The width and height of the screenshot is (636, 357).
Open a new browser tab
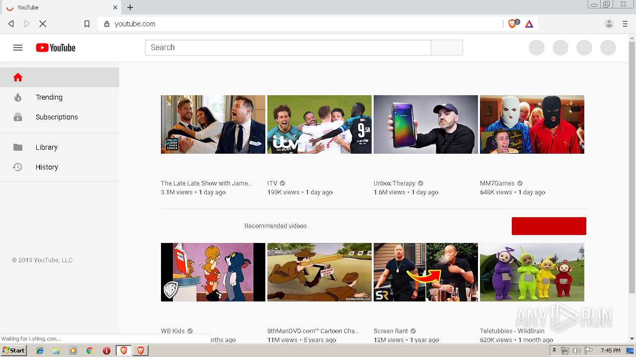(x=130, y=7)
